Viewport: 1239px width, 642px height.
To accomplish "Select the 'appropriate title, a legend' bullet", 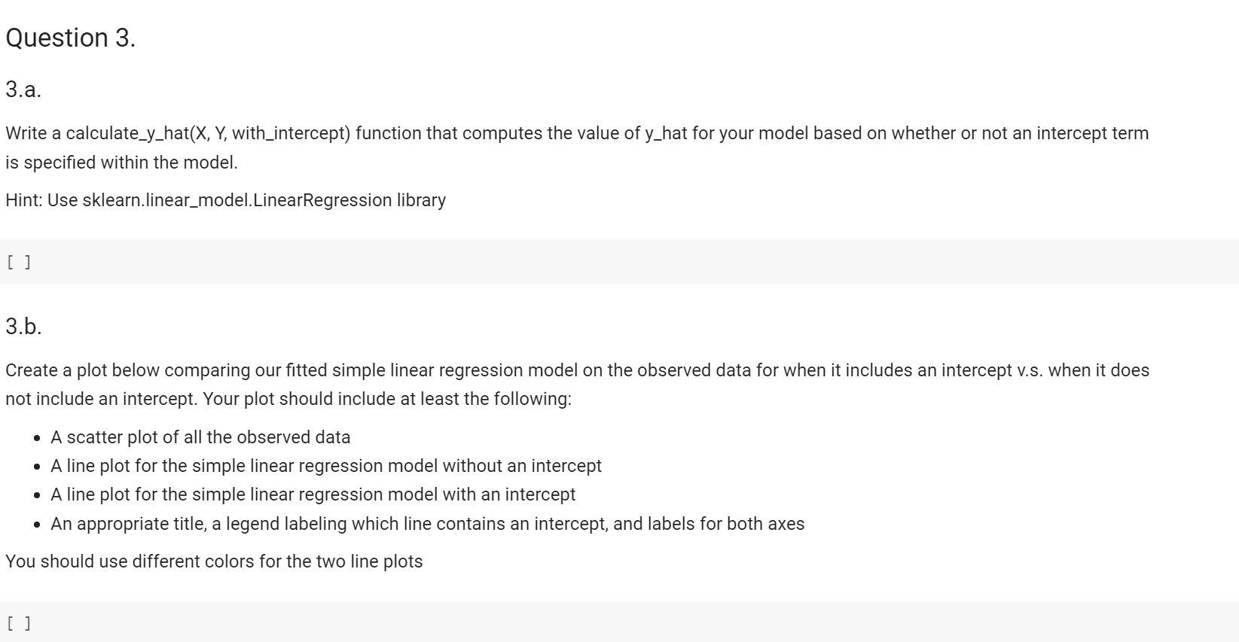I will 427,524.
